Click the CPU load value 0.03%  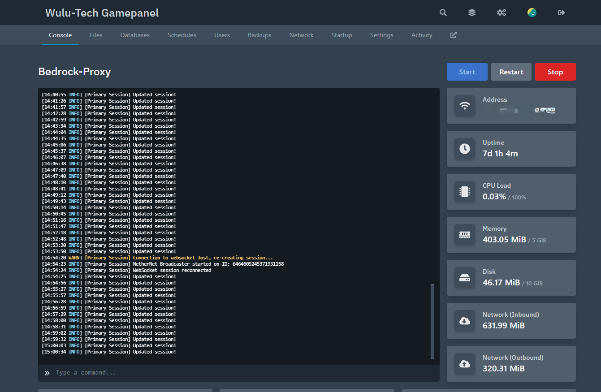(494, 197)
